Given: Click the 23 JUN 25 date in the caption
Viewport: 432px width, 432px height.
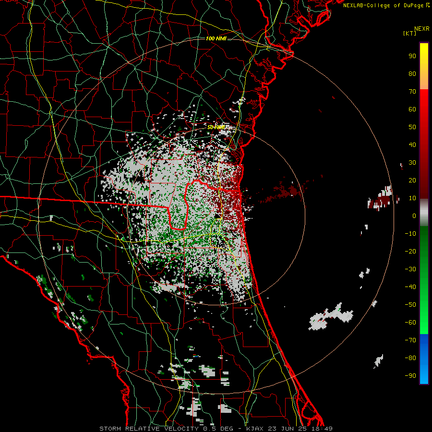Looking at the screenshot, I should coord(288,429).
